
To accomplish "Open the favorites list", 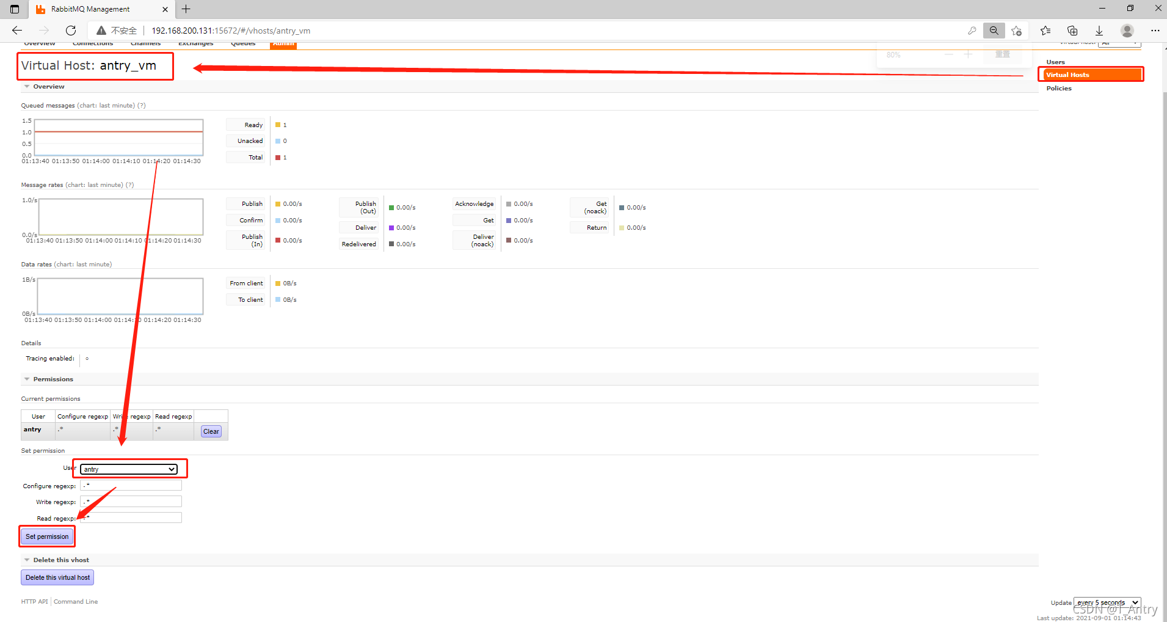I will click(x=1045, y=31).
